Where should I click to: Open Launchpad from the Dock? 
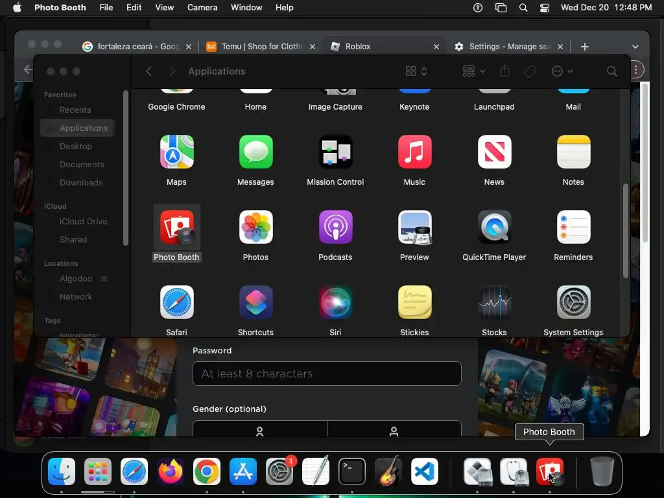tap(98, 471)
